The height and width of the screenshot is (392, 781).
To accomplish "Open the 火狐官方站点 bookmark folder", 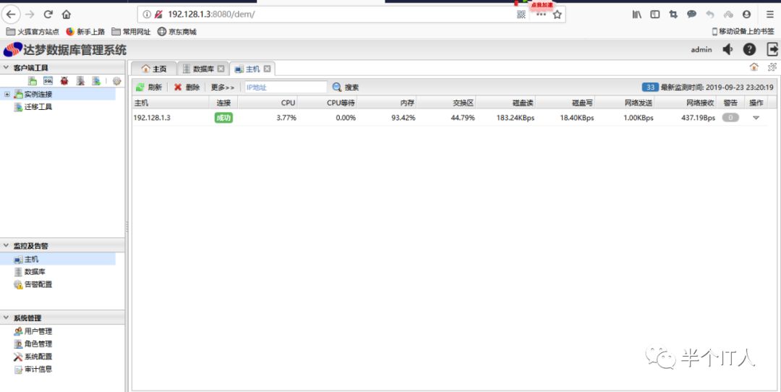I will (33, 31).
